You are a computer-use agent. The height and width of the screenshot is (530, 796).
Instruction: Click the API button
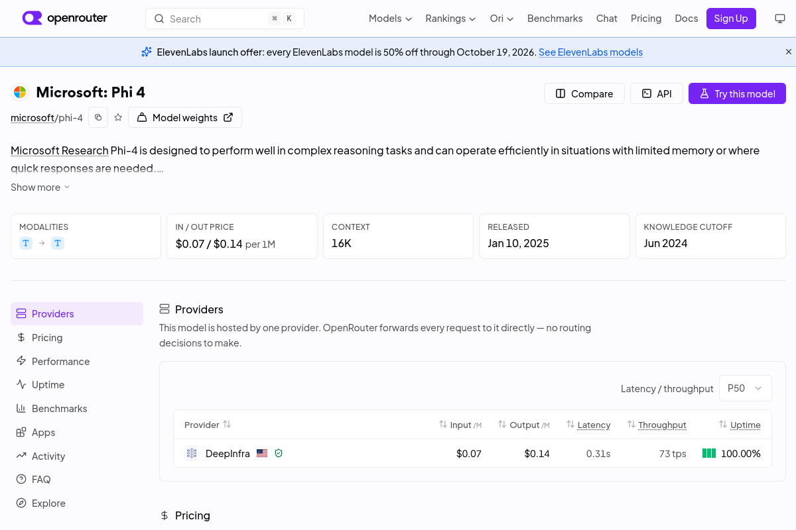tap(657, 93)
